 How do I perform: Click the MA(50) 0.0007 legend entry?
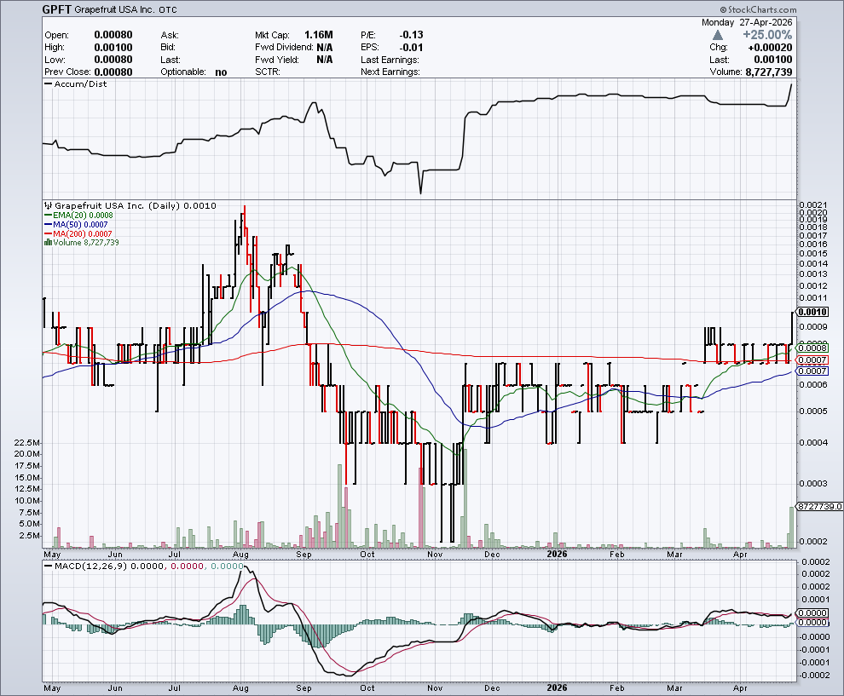point(76,224)
